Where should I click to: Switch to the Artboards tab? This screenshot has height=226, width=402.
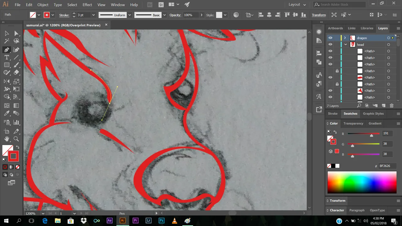[x=335, y=28]
